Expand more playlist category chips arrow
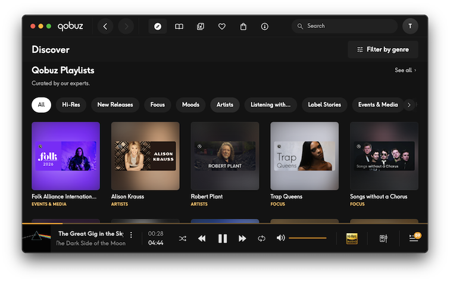 coord(408,105)
